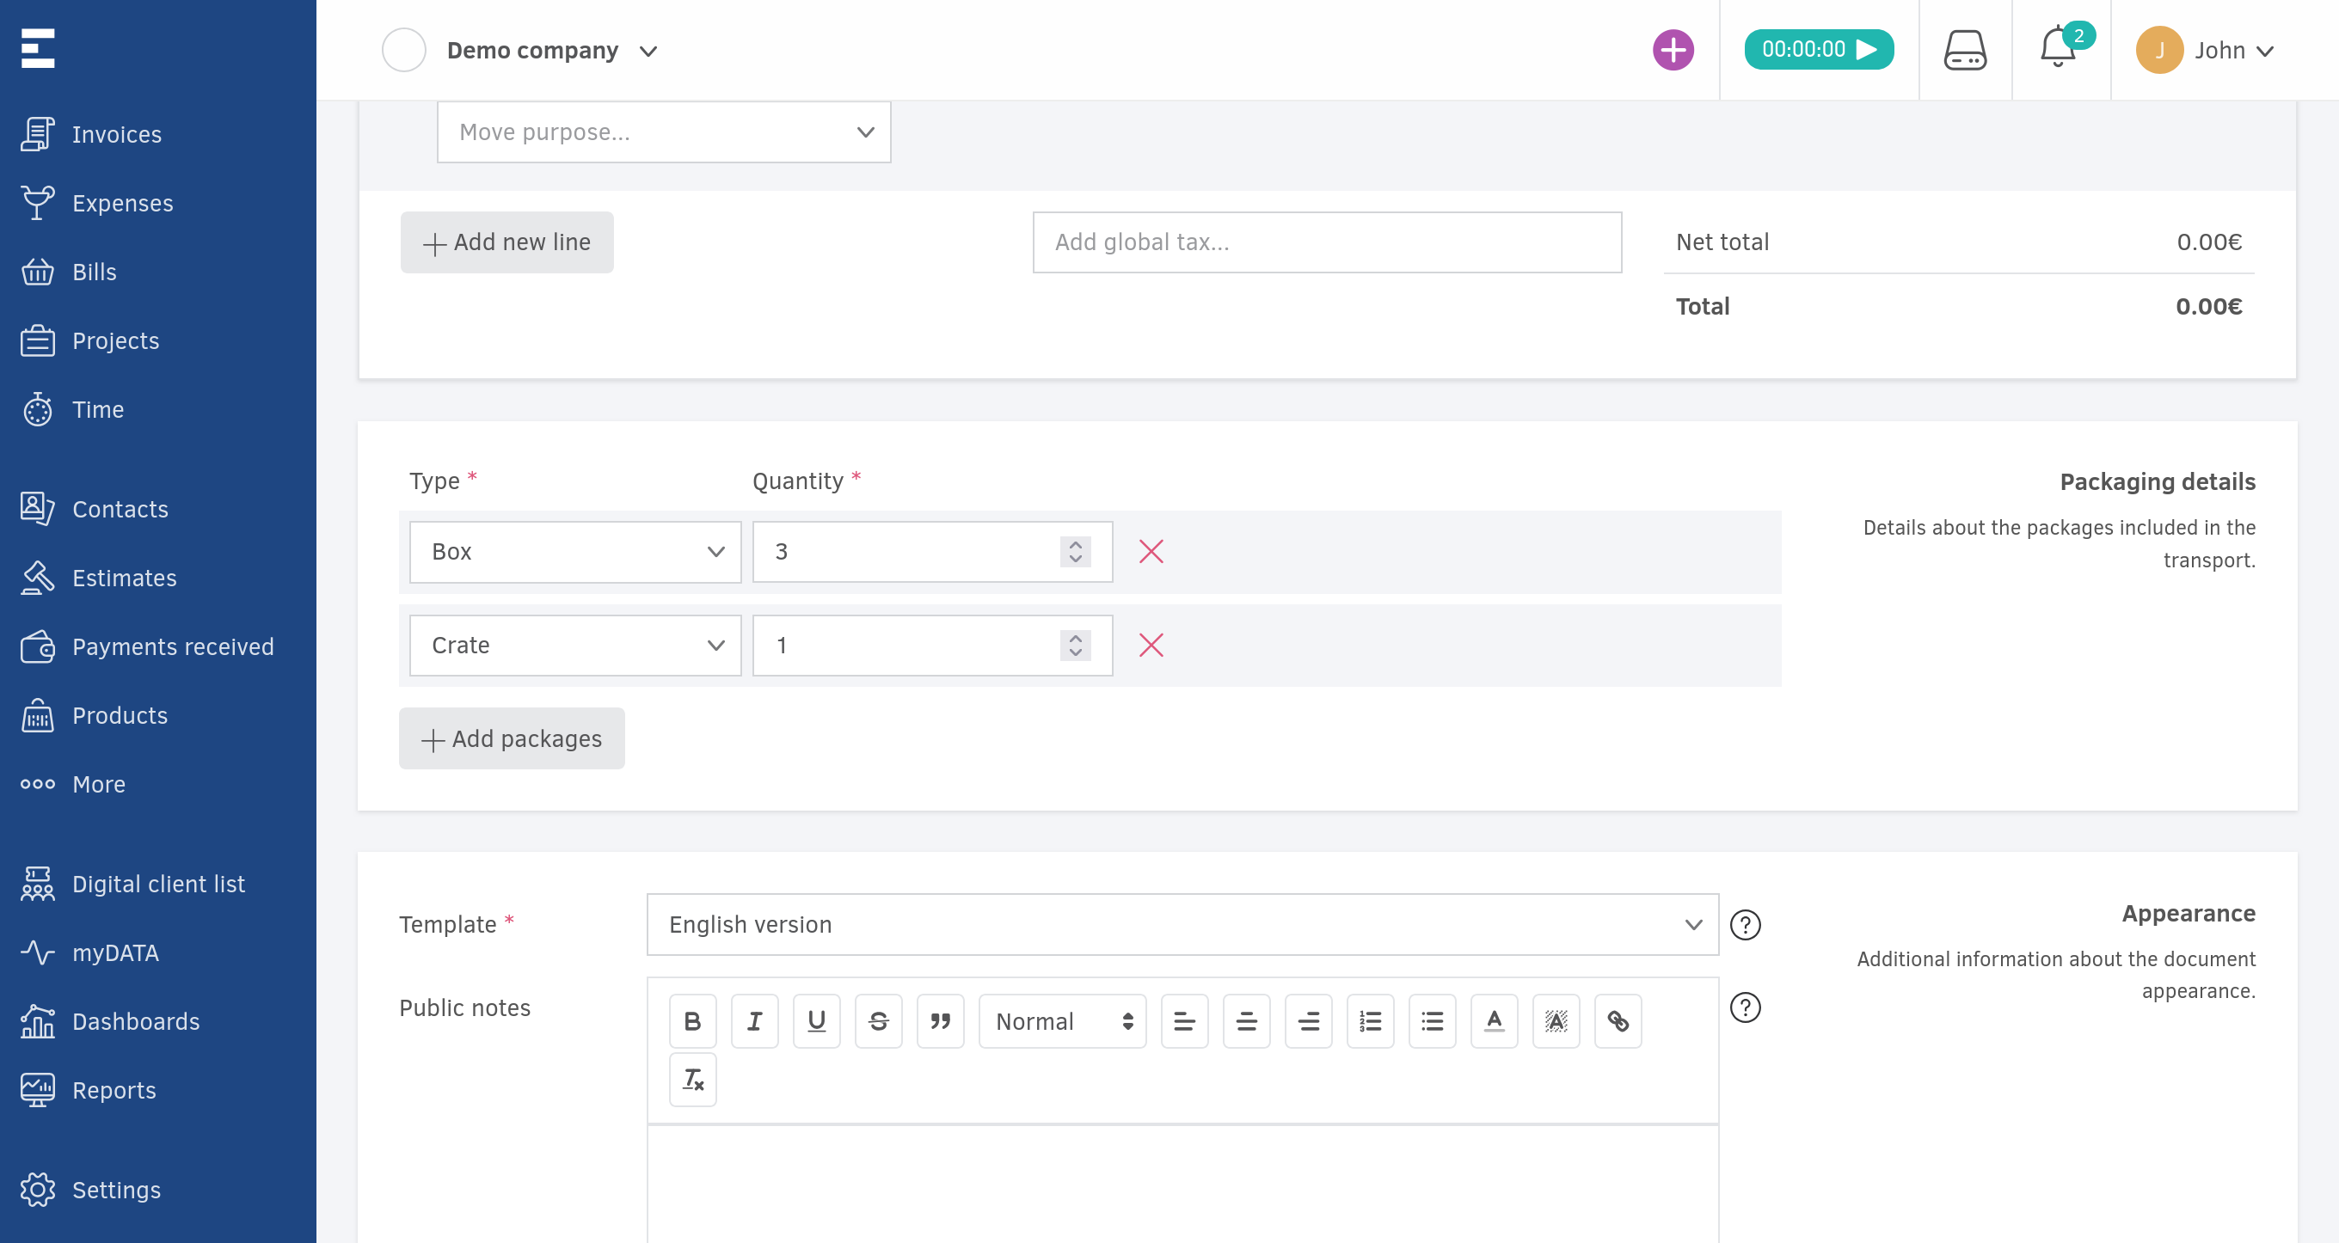This screenshot has height=1243, width=2339.
Task: Insert numbered list in notes
Action: click(x=1369, y=1020)
